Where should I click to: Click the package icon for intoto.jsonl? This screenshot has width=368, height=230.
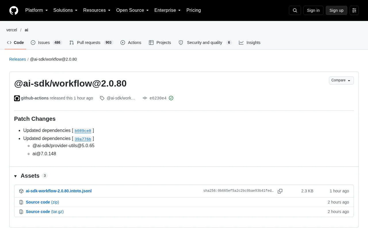point(21,191)
